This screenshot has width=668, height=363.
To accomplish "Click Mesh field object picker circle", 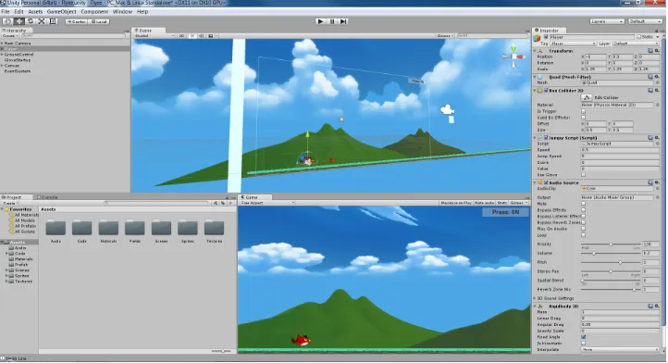I will click(x=657, y=82).
